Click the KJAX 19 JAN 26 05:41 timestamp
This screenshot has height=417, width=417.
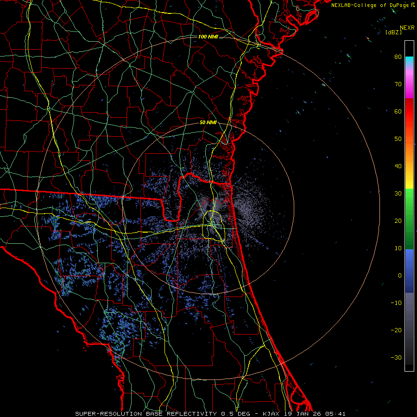[x=304, y=414]
